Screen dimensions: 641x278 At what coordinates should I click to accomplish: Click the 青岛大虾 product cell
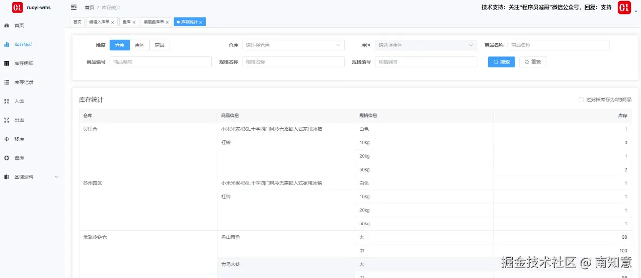[x=286, y=267]
